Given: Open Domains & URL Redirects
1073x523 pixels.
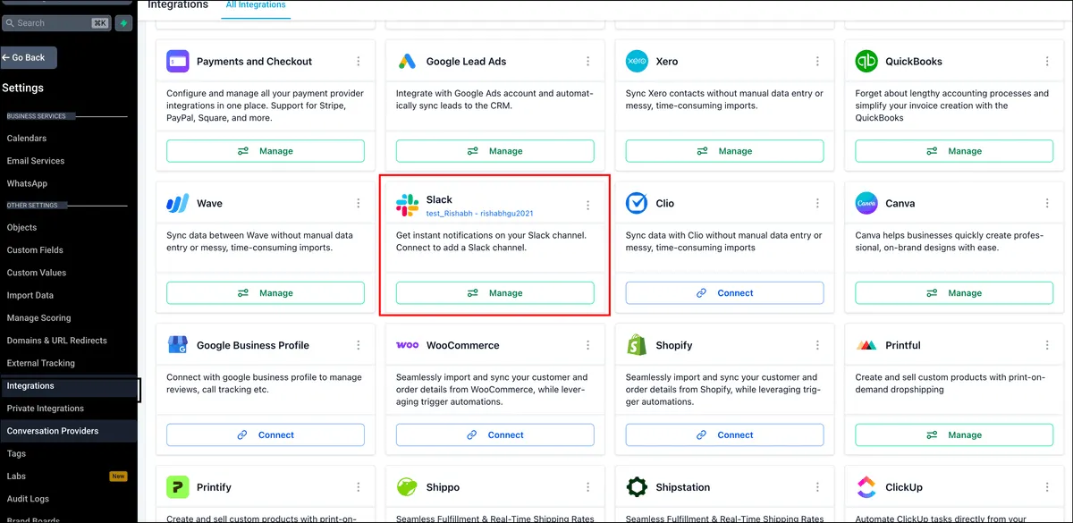Looking at the screenshot, I should [x=57, y=341].
